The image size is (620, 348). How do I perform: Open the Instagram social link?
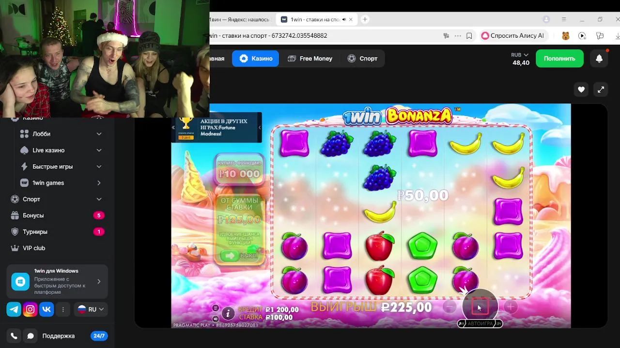click(x=30, y=309)
